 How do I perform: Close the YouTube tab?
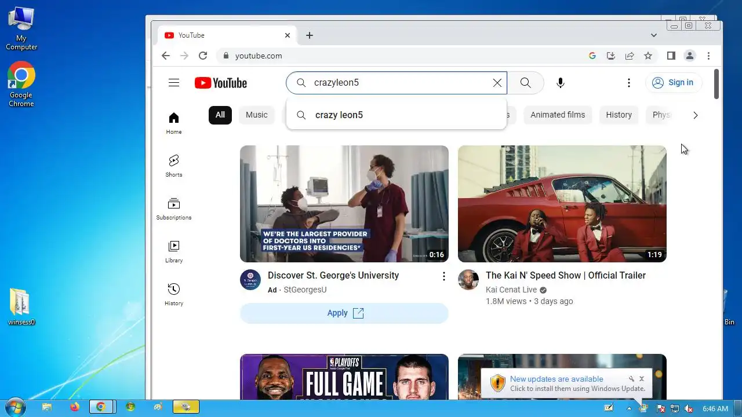[x=288, y=35]
